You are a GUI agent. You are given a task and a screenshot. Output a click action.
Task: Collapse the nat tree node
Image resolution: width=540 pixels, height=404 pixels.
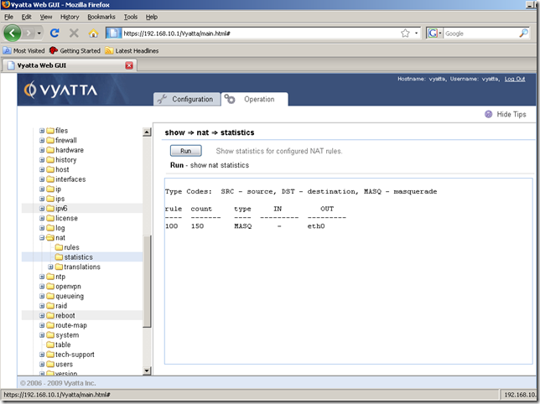pos(42,238)
